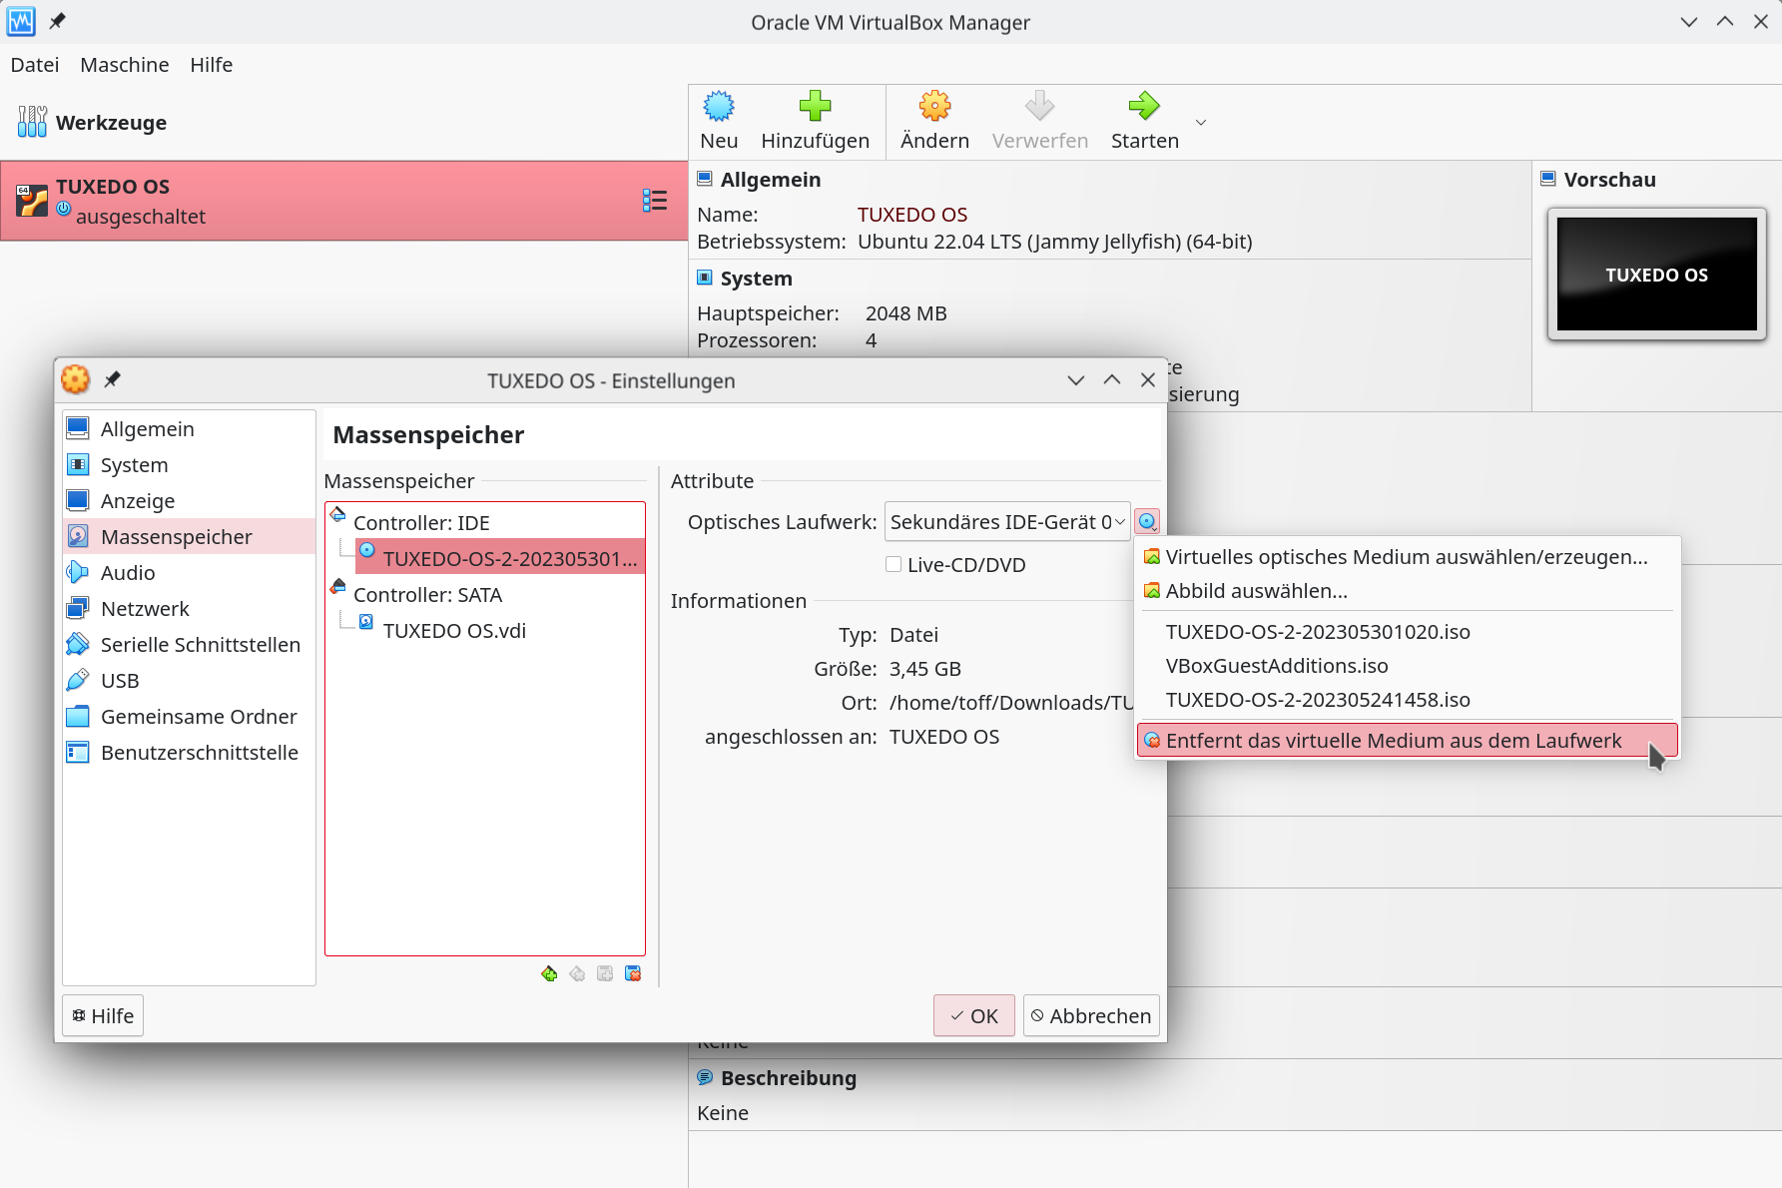Viewport: 1782px width, 1188px height.
Task: Click add attachment icon below storage tree
Action: 605,973
